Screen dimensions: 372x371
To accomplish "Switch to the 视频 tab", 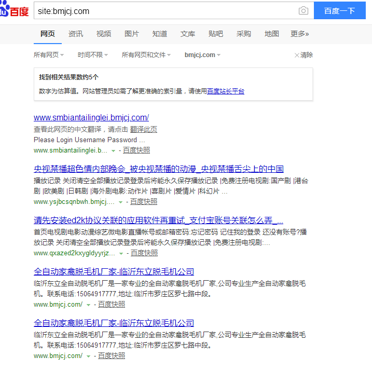I will (104, 34).
